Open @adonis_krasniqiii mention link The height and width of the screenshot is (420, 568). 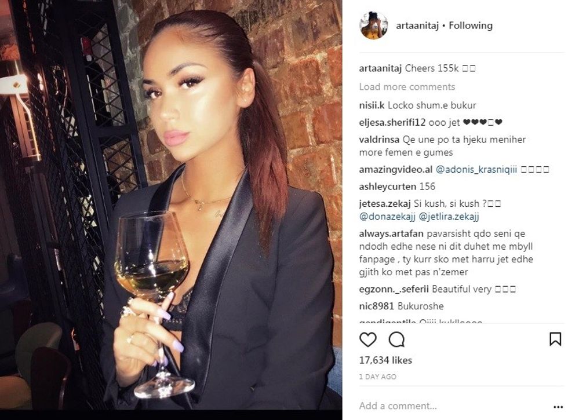pyautogui.click(x=476, y=169)
